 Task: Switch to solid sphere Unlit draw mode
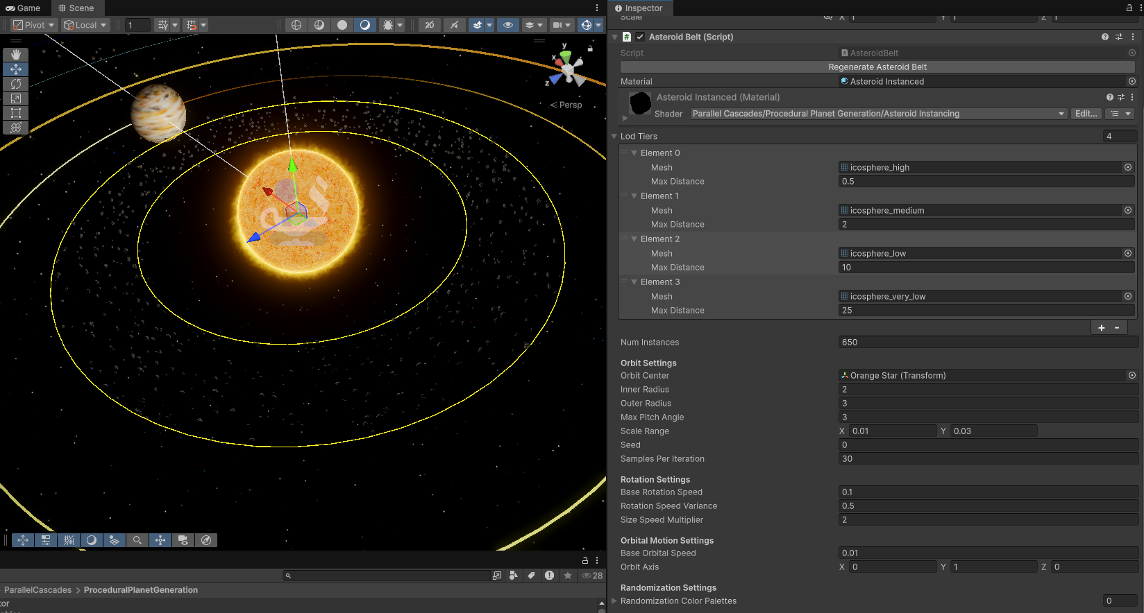[342, 25]
